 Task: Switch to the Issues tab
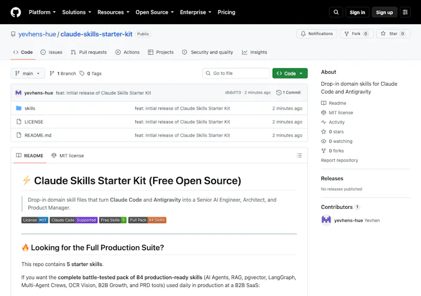click(x=51, y=52)
